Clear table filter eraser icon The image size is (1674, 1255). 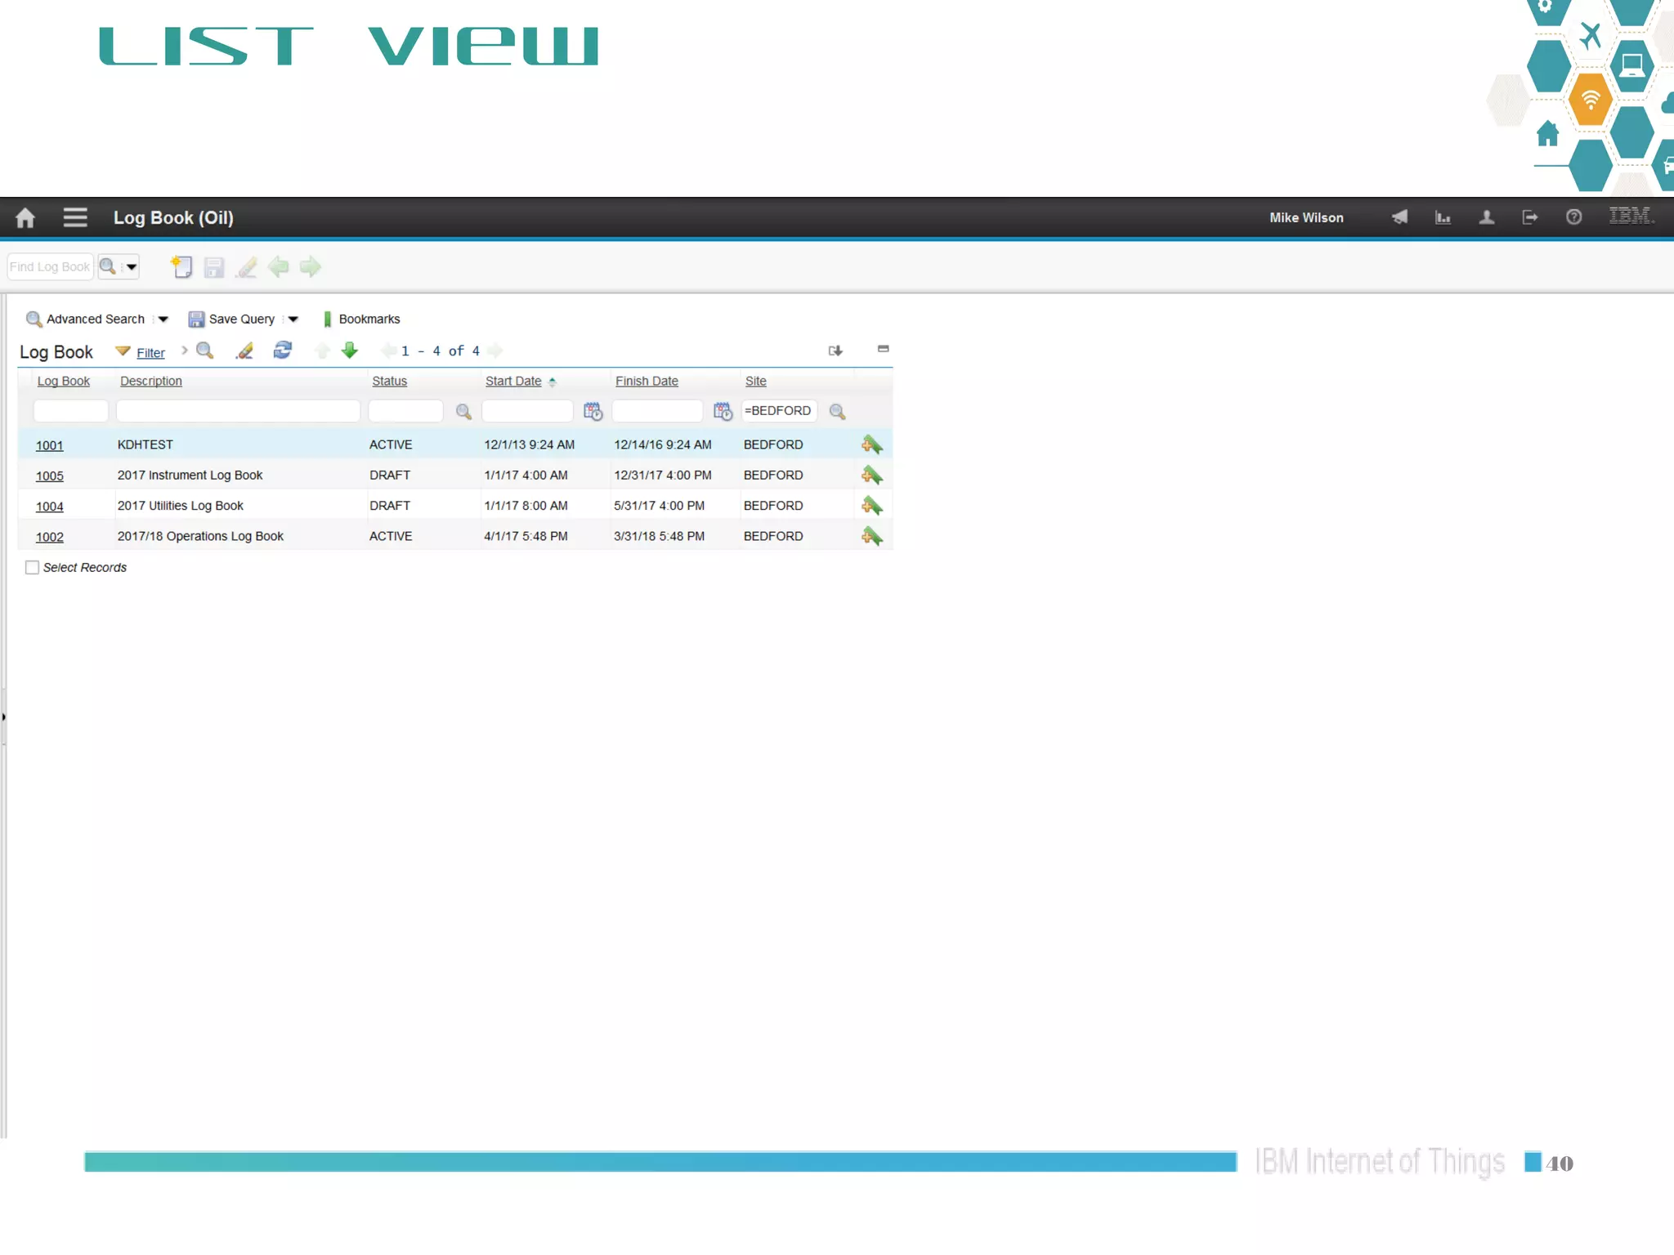tap(244, 351)
